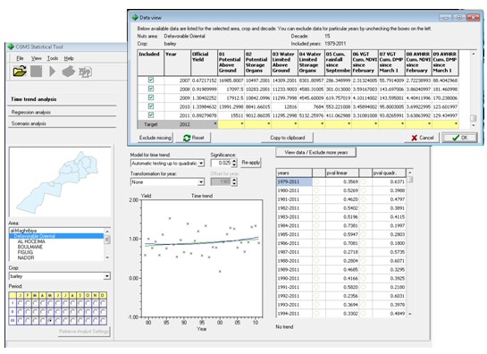Viewport: 487px width, 354px height.
Task: Click the Data view window title icon
Action: [x=135, y=17]
